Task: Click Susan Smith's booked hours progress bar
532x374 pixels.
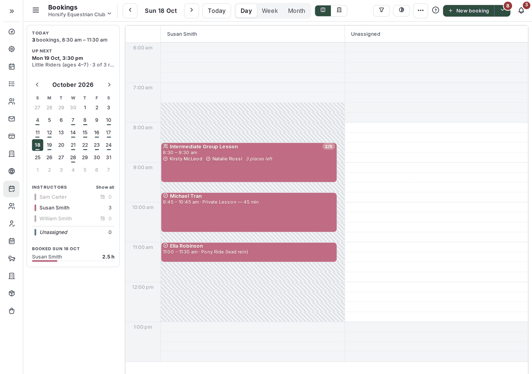Action: pyautogui.click(x=73, y=261)
